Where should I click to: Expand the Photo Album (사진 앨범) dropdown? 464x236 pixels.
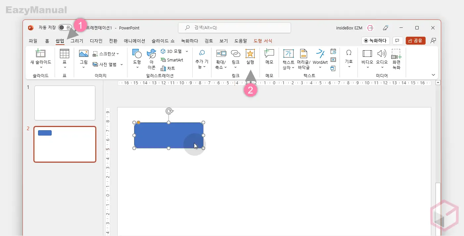pyautogui.click(x=121, y=64)
